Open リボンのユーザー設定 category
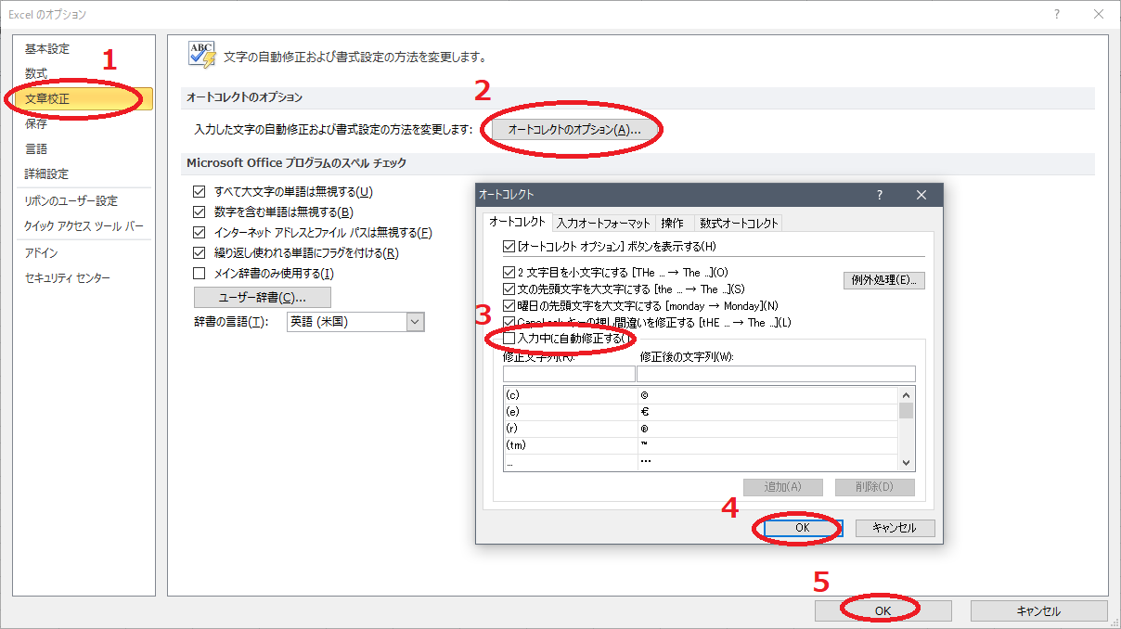Screen dimensions: 1121x629 [71, 200]
